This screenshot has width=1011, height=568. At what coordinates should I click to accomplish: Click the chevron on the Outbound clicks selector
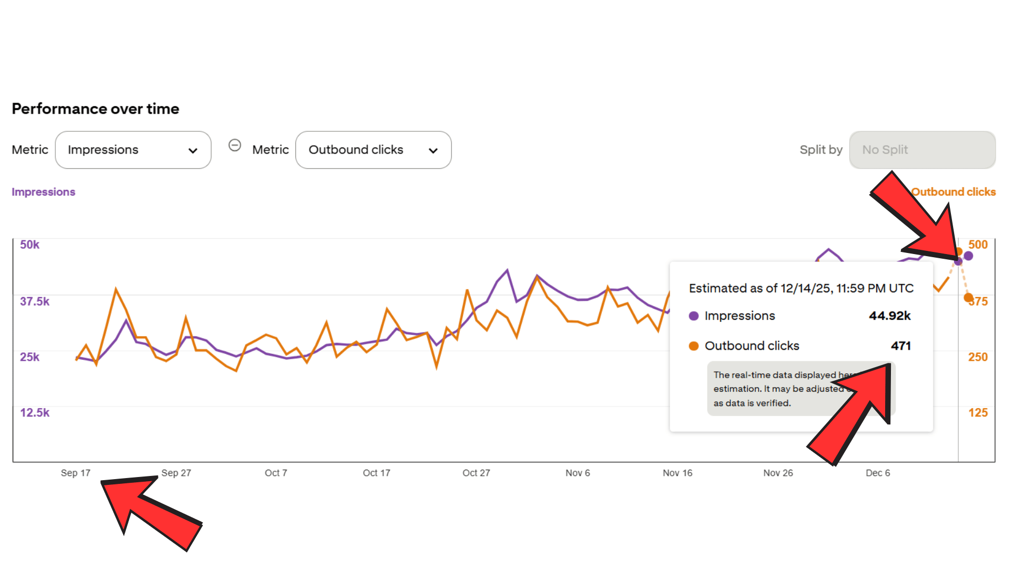(432, 150)
